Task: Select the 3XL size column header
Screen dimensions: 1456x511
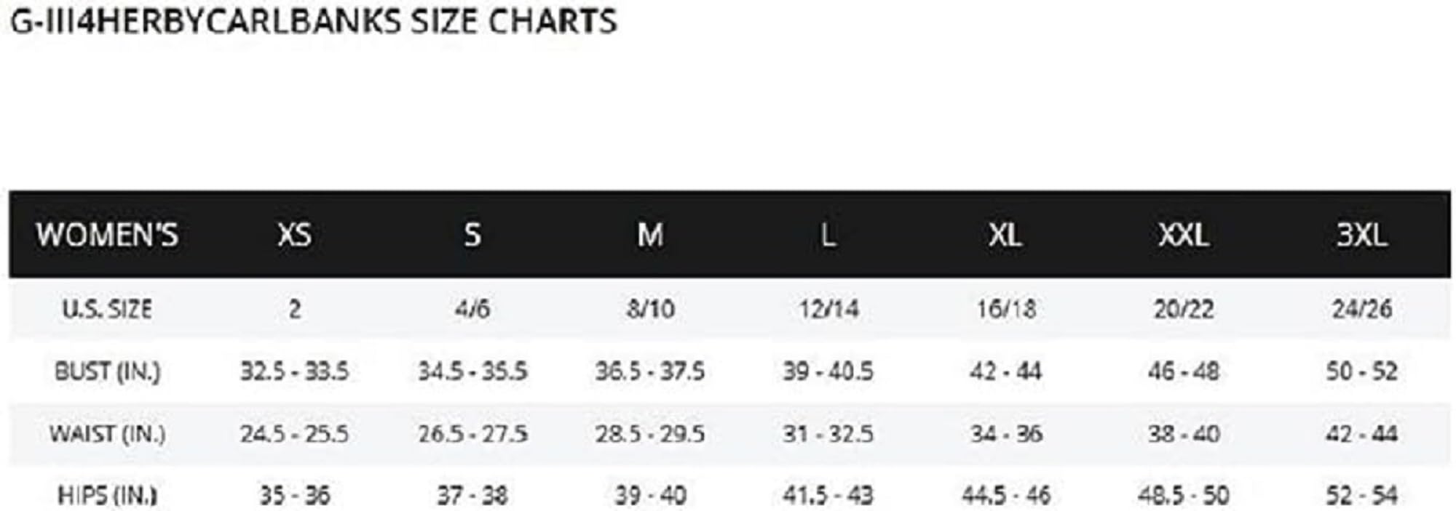Action: coord(1361,235)
